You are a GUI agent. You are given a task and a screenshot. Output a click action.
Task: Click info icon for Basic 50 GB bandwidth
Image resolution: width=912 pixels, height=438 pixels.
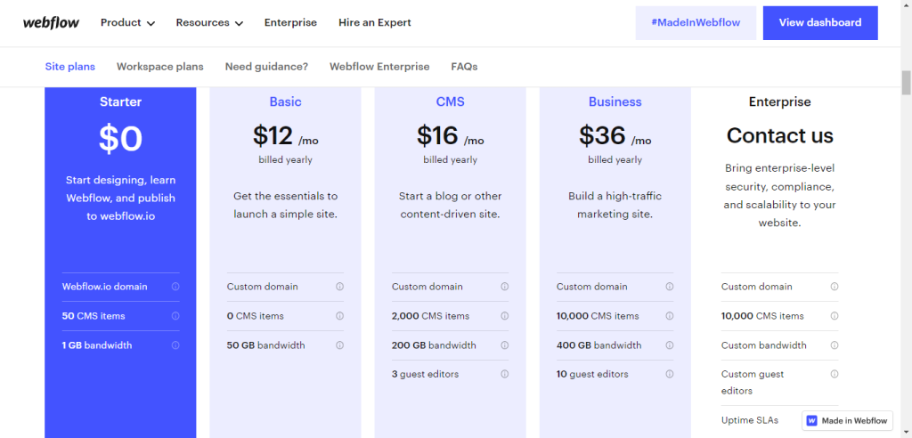pos(339,345)
